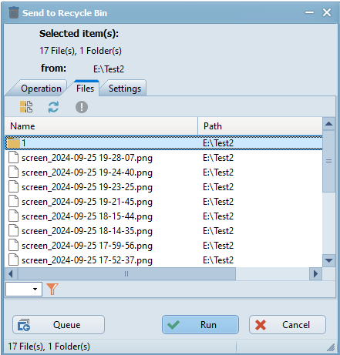Click vertical scrollbar down arrow
Viewport: 340px width, 355px height.
coord(328,260)
